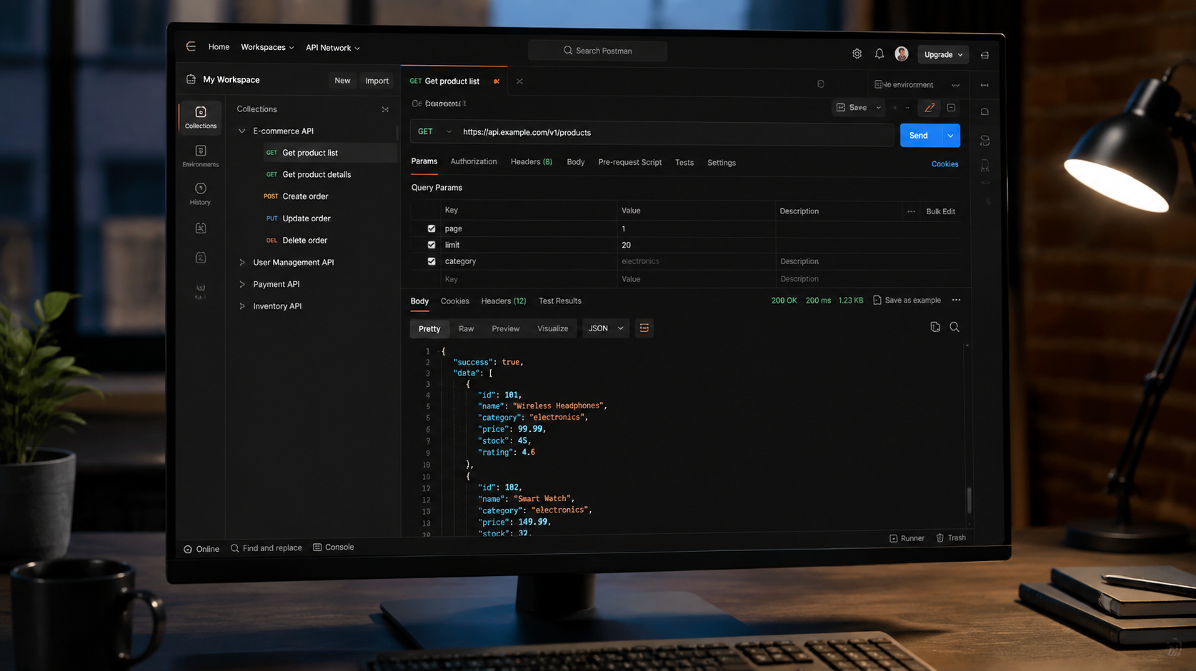
Task: Open the Pre-request Script tab
Action: 630,163
